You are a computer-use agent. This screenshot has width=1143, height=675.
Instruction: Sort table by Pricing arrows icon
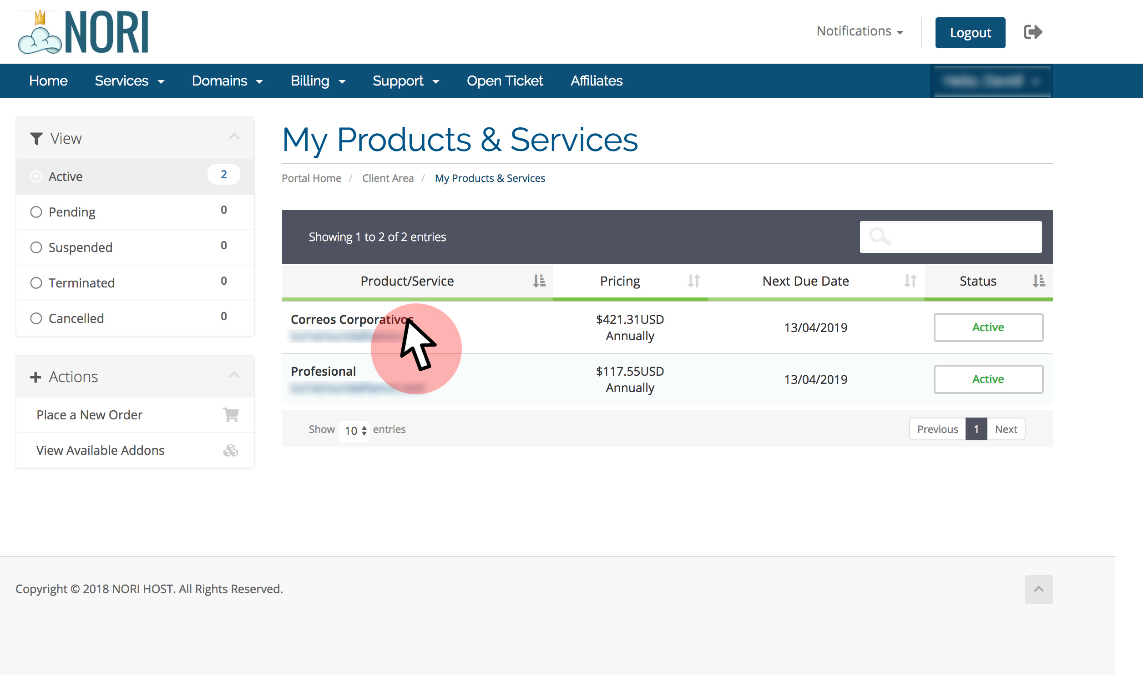(693, 281)
